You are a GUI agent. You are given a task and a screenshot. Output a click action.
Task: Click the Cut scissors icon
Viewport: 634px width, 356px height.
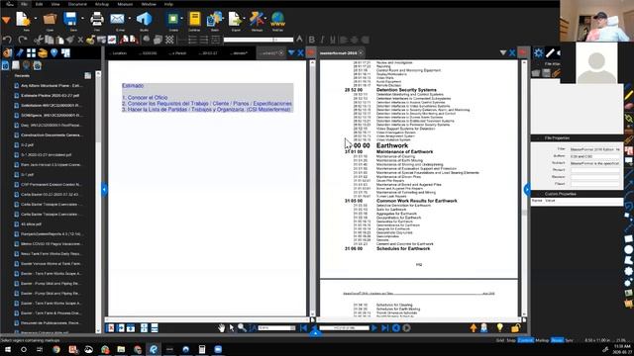coord(38,40)
